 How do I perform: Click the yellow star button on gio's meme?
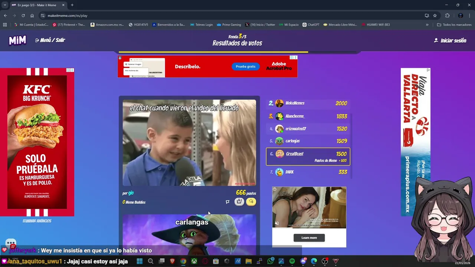click(251, 201)
